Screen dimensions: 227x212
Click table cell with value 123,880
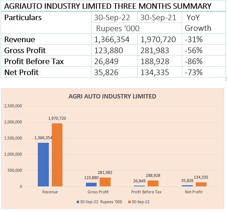(114, 50)
